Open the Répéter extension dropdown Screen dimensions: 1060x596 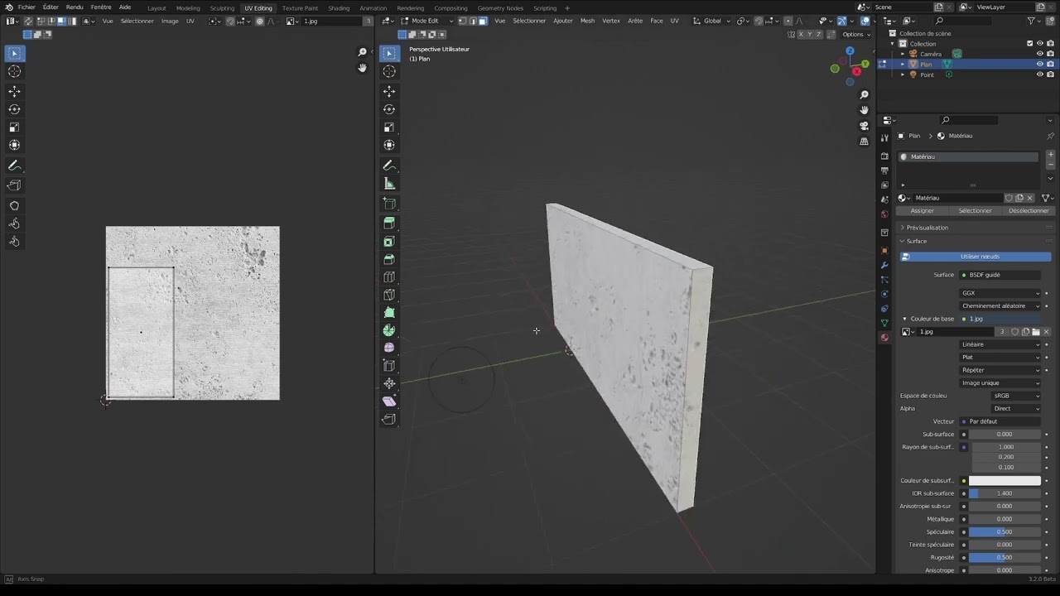click(1000, 370)
